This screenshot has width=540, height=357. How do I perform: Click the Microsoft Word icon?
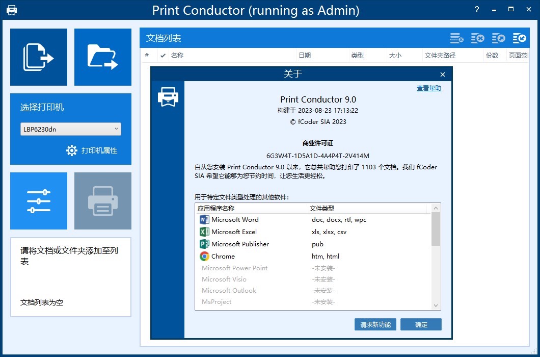click(204, 220)
